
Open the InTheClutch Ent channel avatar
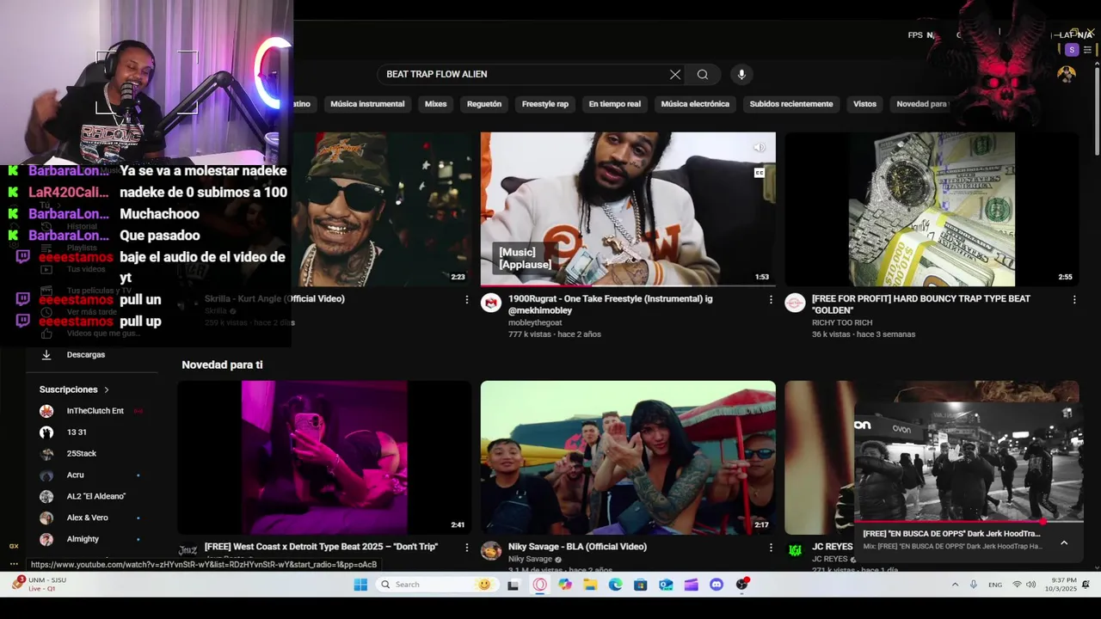click(x=46, y=411)
